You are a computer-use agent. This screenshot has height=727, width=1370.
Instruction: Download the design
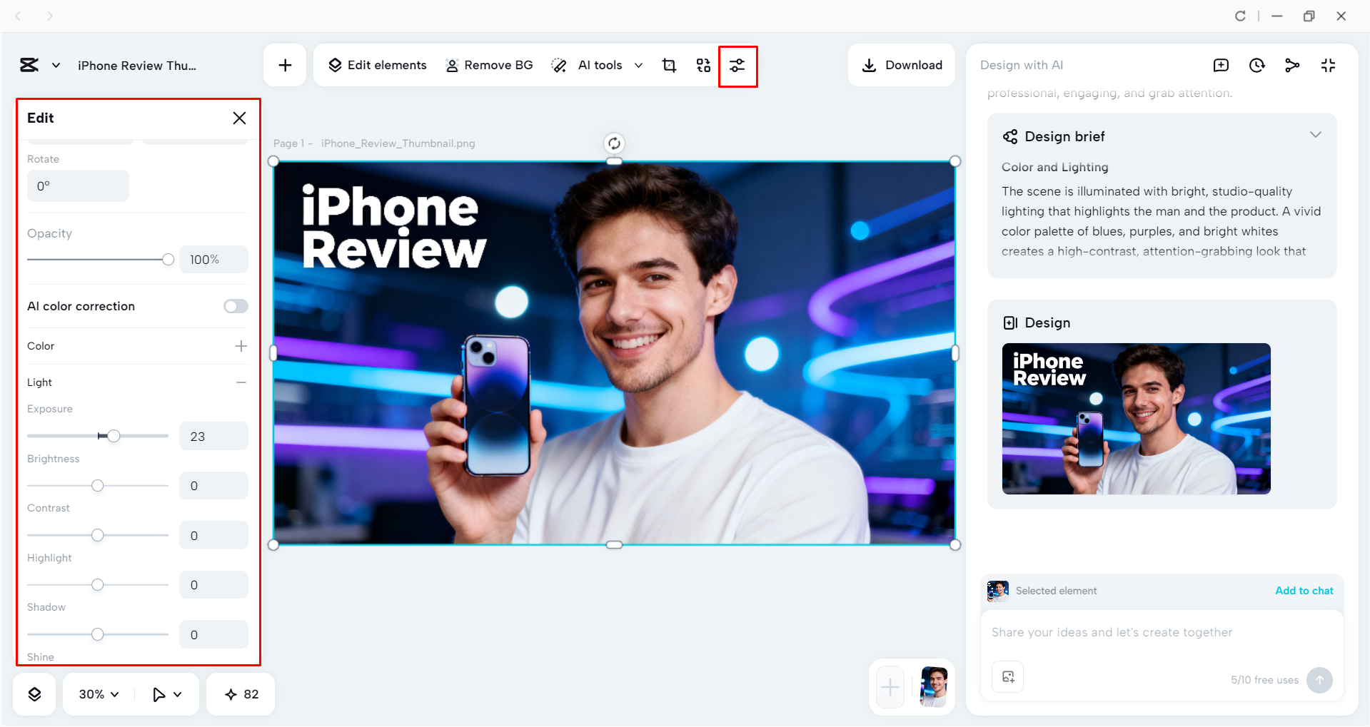[902, 66]
